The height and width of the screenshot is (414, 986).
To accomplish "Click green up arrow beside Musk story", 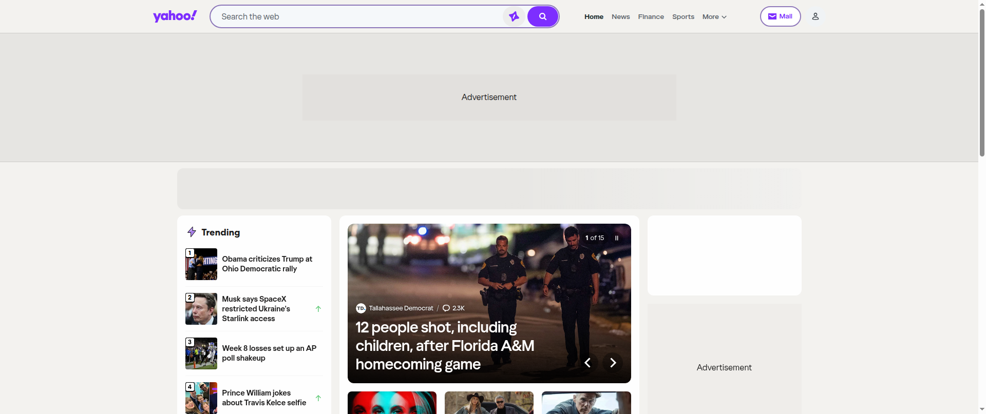I will pos(318,309).
